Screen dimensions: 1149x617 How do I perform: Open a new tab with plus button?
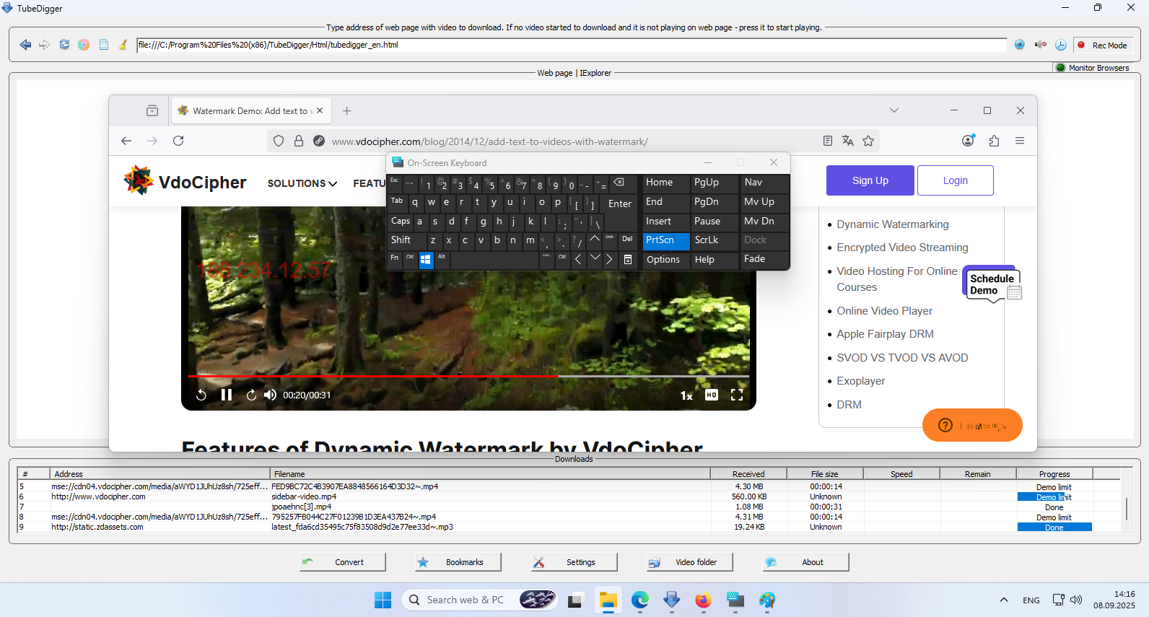347,111
